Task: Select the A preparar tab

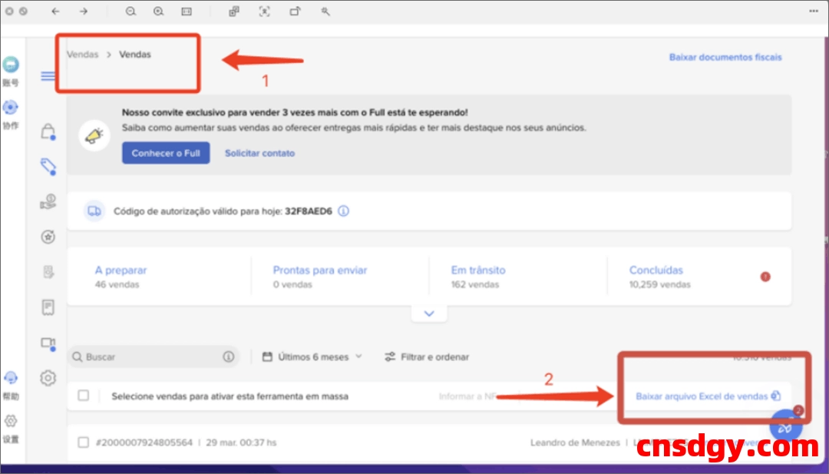Action: click(x=121, y=270)
